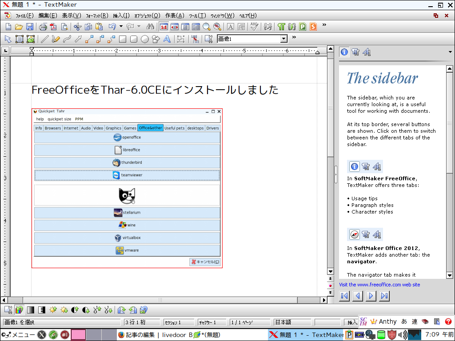Viewport: 455px width, 341px height.
Task: Toggle insert mode in the status bar
Action: point(351,322)
